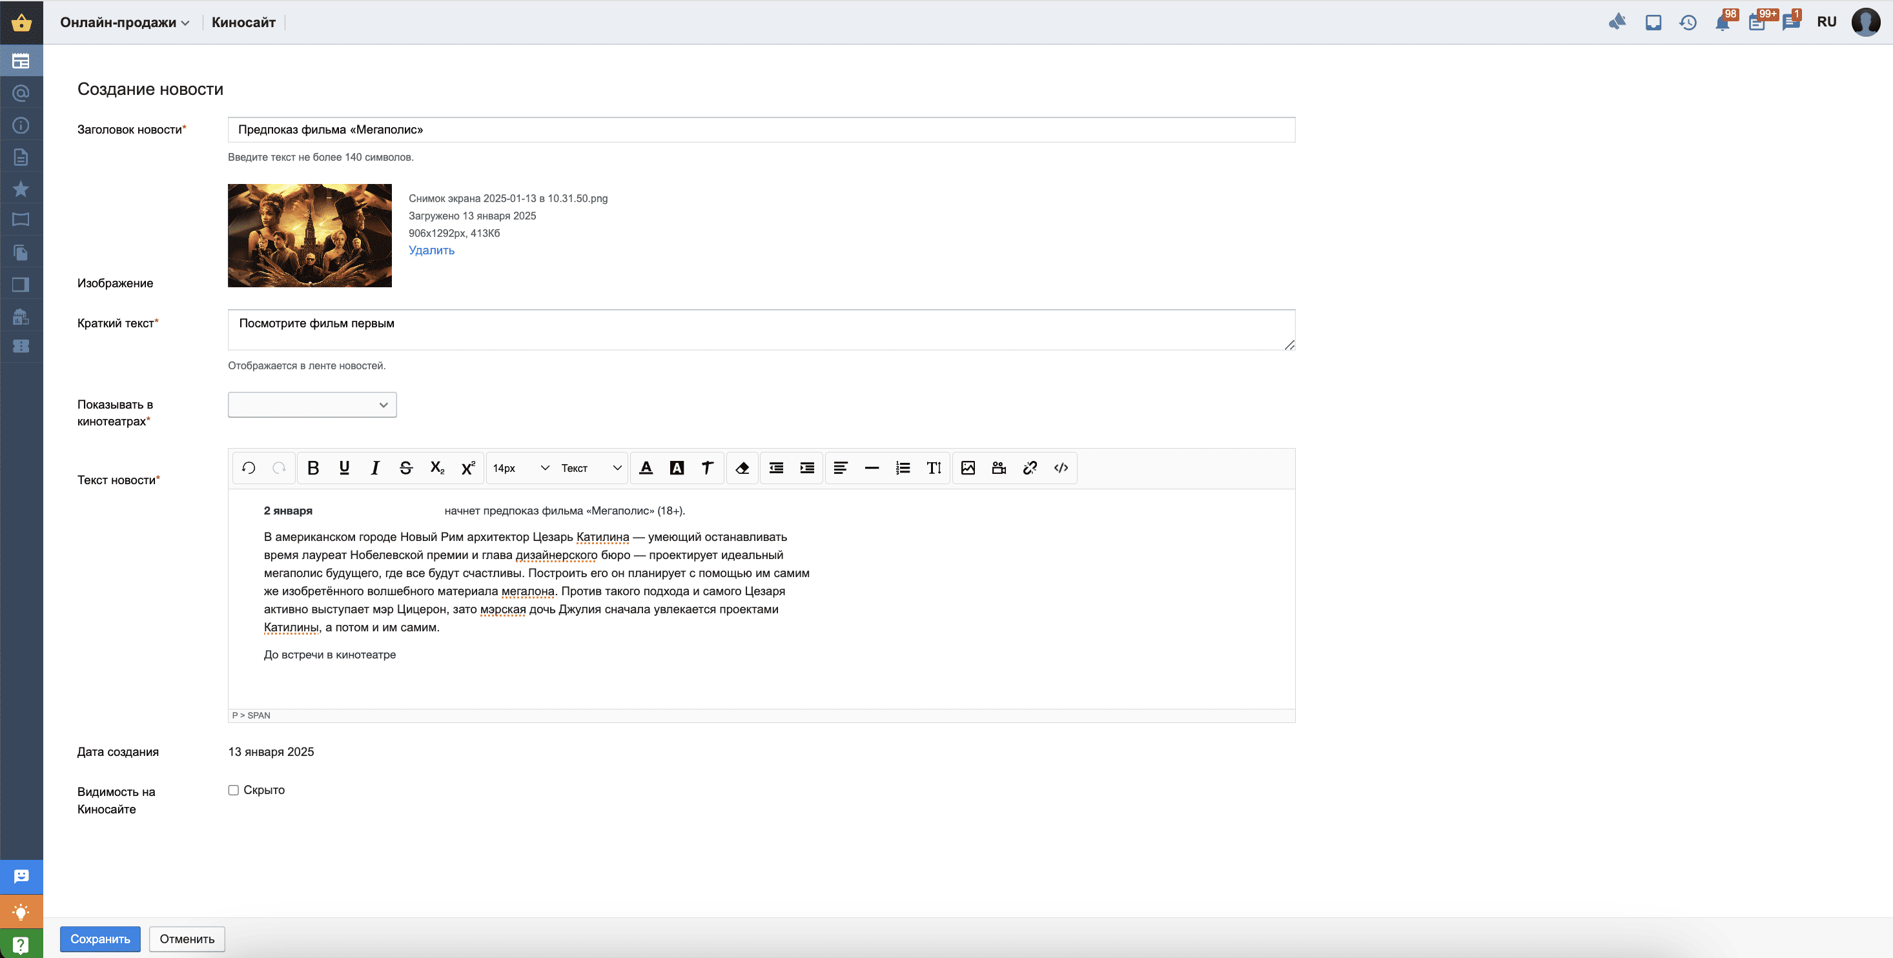
Task: Click the P > SPAN element path bar
Action: [x=761, y=715]
